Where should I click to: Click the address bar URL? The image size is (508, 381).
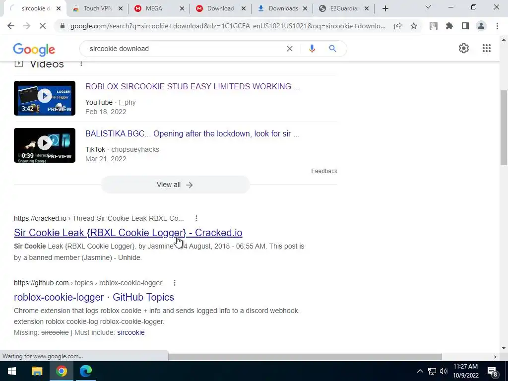click(x=228, y=26)
